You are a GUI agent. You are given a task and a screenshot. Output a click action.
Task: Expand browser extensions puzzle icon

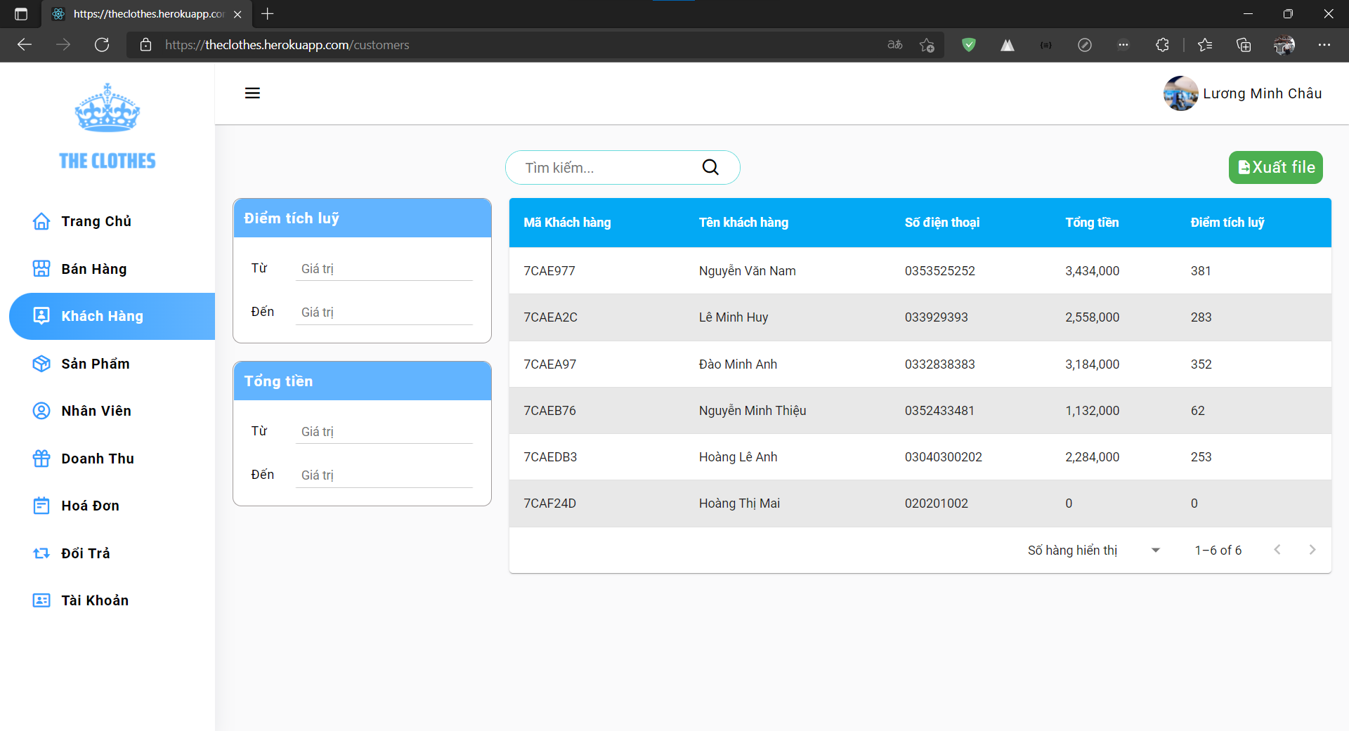1162,44
